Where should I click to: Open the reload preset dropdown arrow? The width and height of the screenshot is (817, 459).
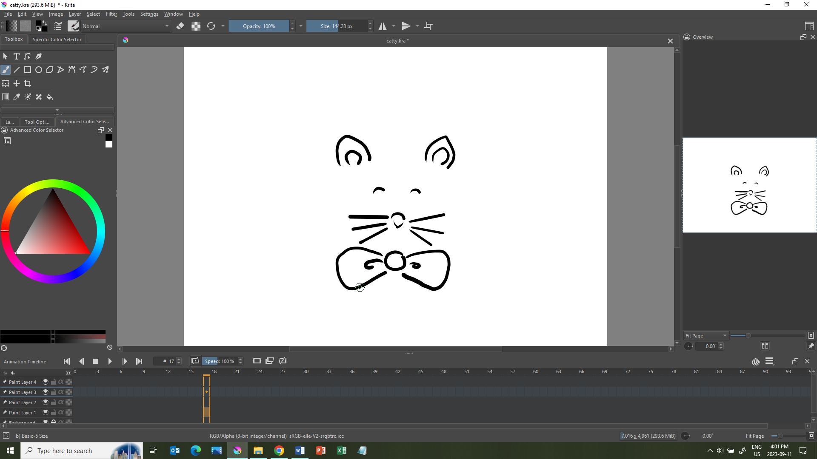pyautogui.click(x=223, y=26)
